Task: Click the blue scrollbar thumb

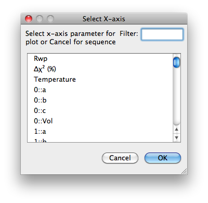Action: pos(177,62)
